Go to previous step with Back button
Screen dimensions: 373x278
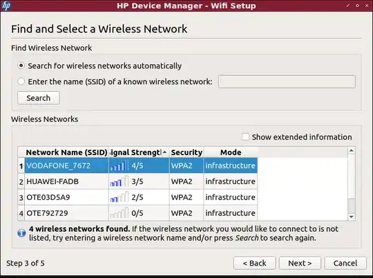pos(254,263)
